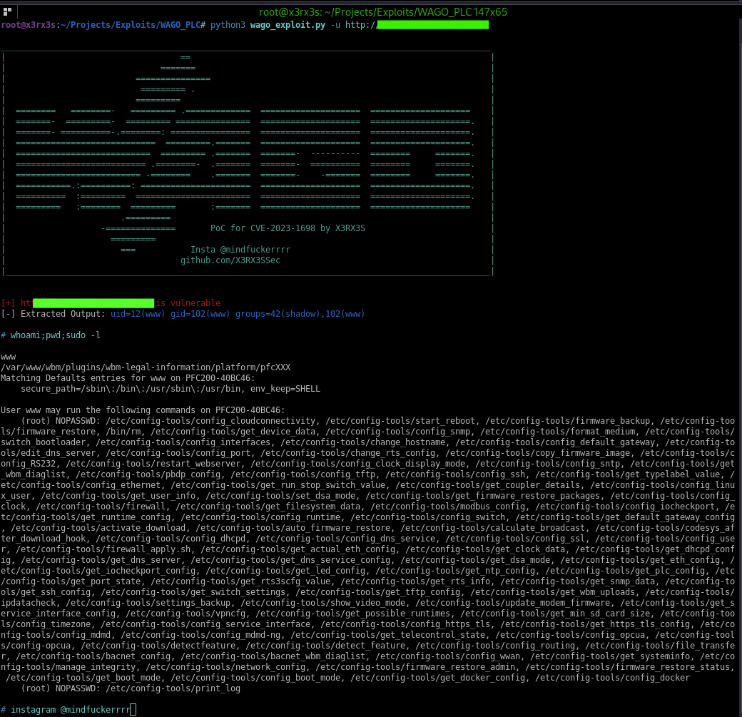The height and width of the screenshot is (717, 742).
Task: Click '/etc/config-tools/config_tftp' entry
Action: pyautogui.click(x=303, y=474)
